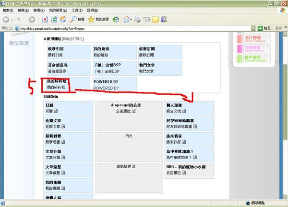The width and height of the screenshot is (288, 207).
Task: Select the 「他」出恨BSP widget block
Action: [115, 68]
